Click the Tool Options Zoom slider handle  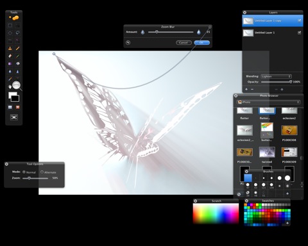29,178
